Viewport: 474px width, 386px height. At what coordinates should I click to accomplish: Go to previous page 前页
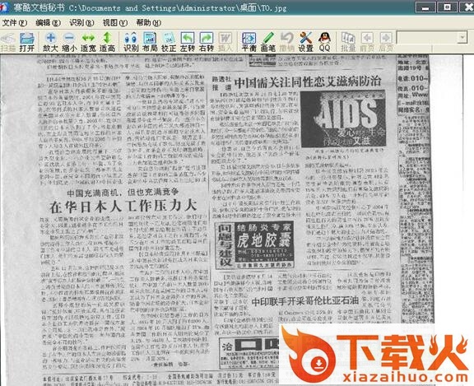[367, 42]
